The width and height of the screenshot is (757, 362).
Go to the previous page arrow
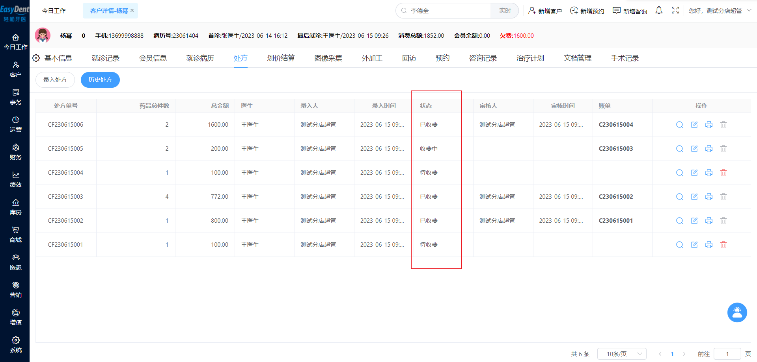click(x=660, y=354)
